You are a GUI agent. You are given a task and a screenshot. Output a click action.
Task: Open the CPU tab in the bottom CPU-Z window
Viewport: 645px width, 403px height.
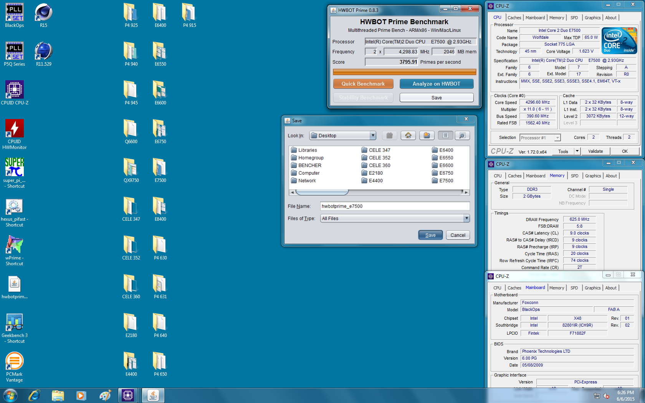pos(497,288)
